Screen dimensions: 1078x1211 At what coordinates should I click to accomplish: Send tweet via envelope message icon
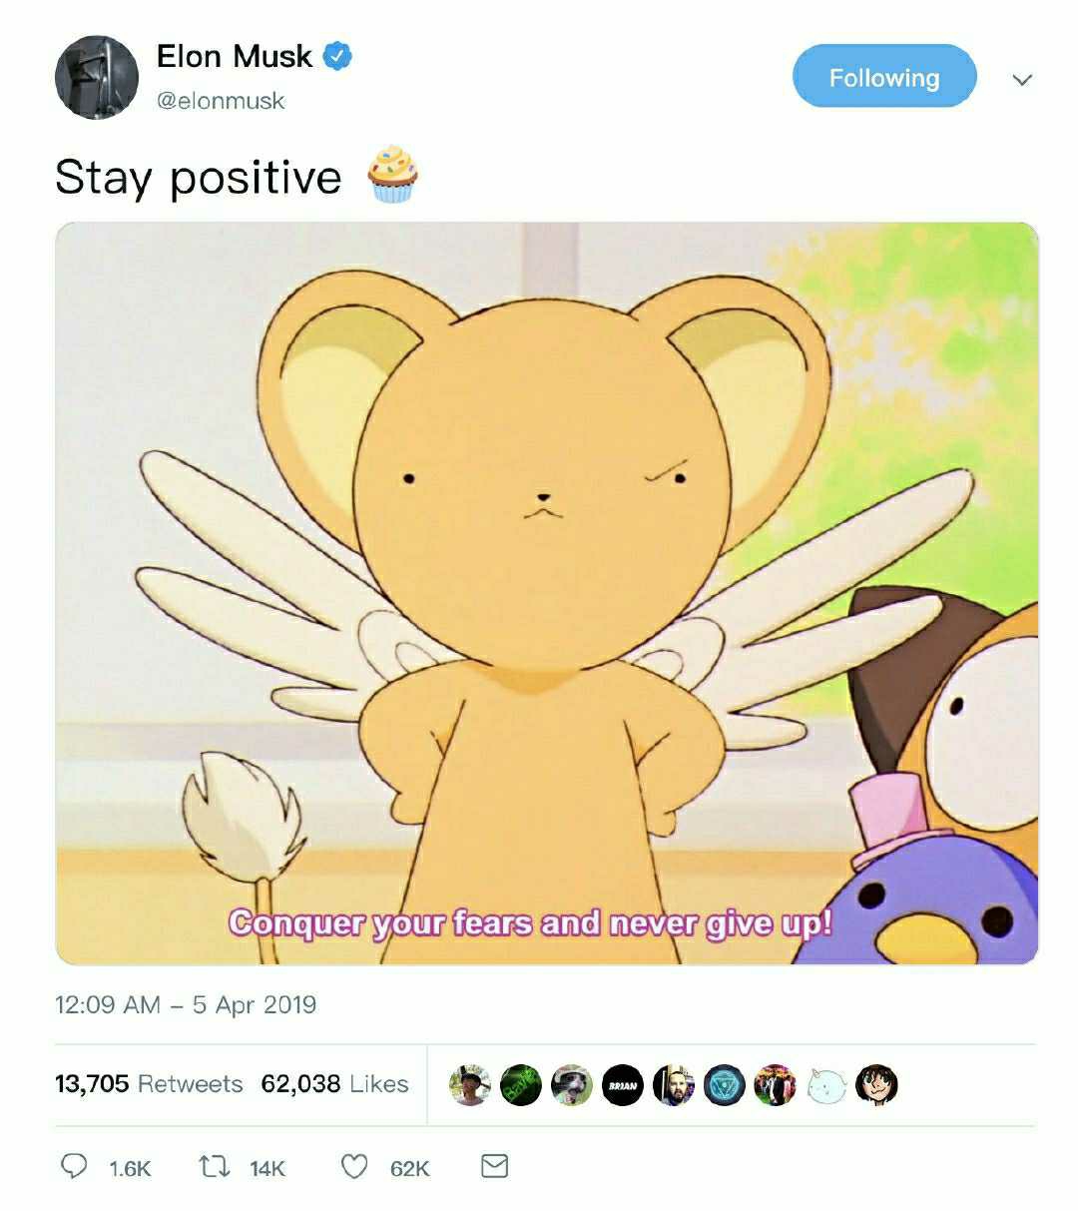[495, 1166]
